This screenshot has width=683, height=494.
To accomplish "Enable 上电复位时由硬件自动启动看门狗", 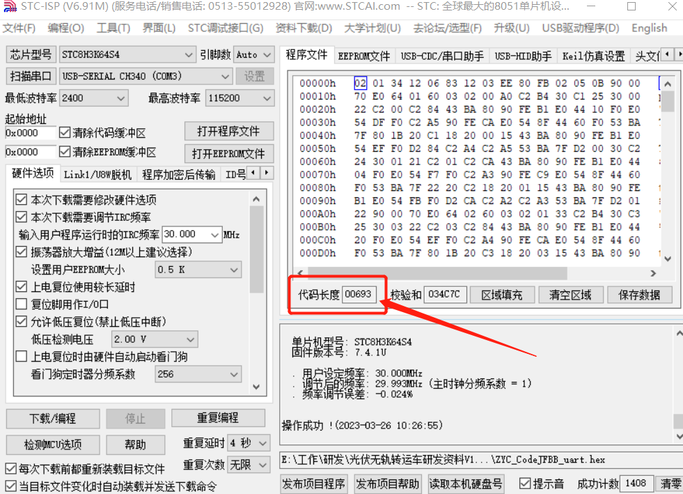I will [22, 357].
